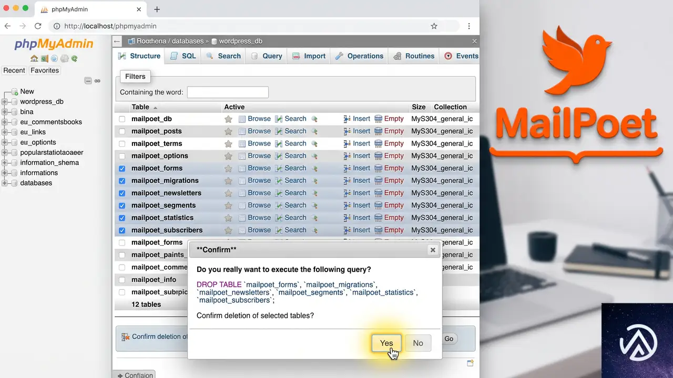The width and height of the screenshot is (673, 378).
Task: Click favorite star for mailpoet_db
Action: pos(228,119)
